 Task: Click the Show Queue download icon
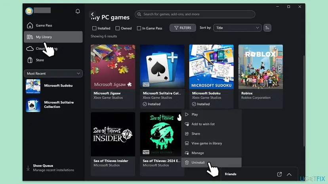tap(28, 168)
